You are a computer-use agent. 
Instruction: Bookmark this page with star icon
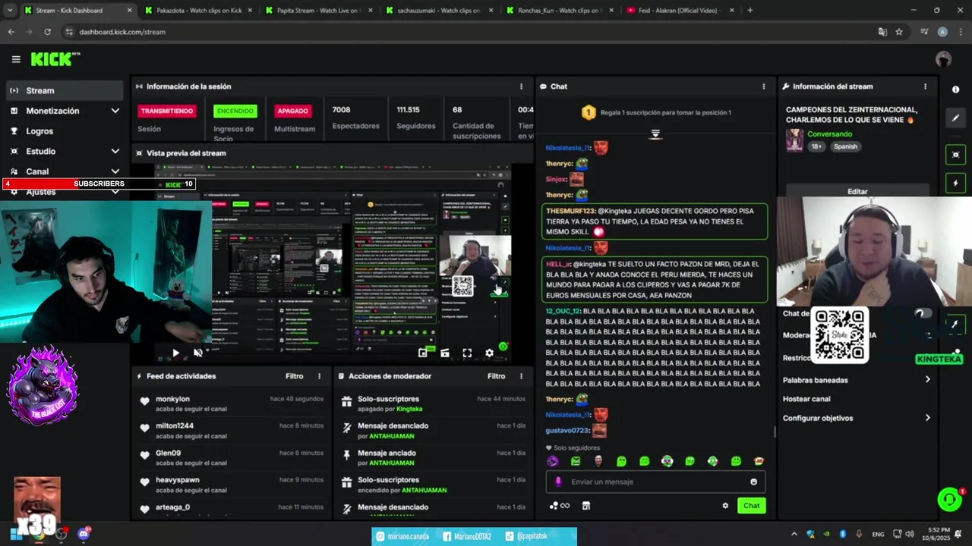coord(899,32)
